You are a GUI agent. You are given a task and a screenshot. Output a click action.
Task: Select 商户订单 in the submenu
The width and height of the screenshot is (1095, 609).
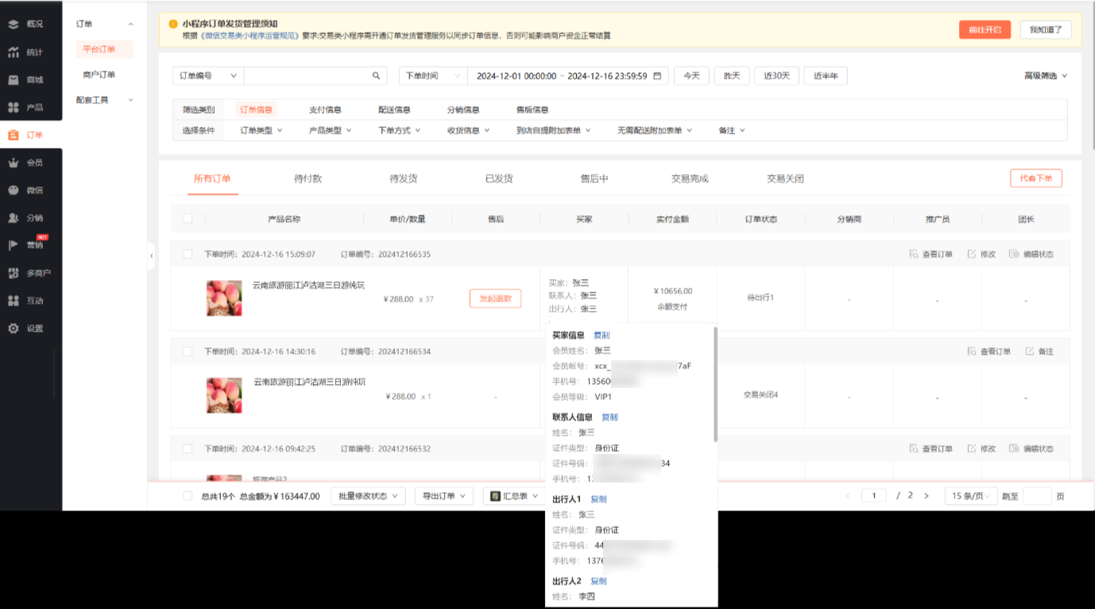click(99, 75)
